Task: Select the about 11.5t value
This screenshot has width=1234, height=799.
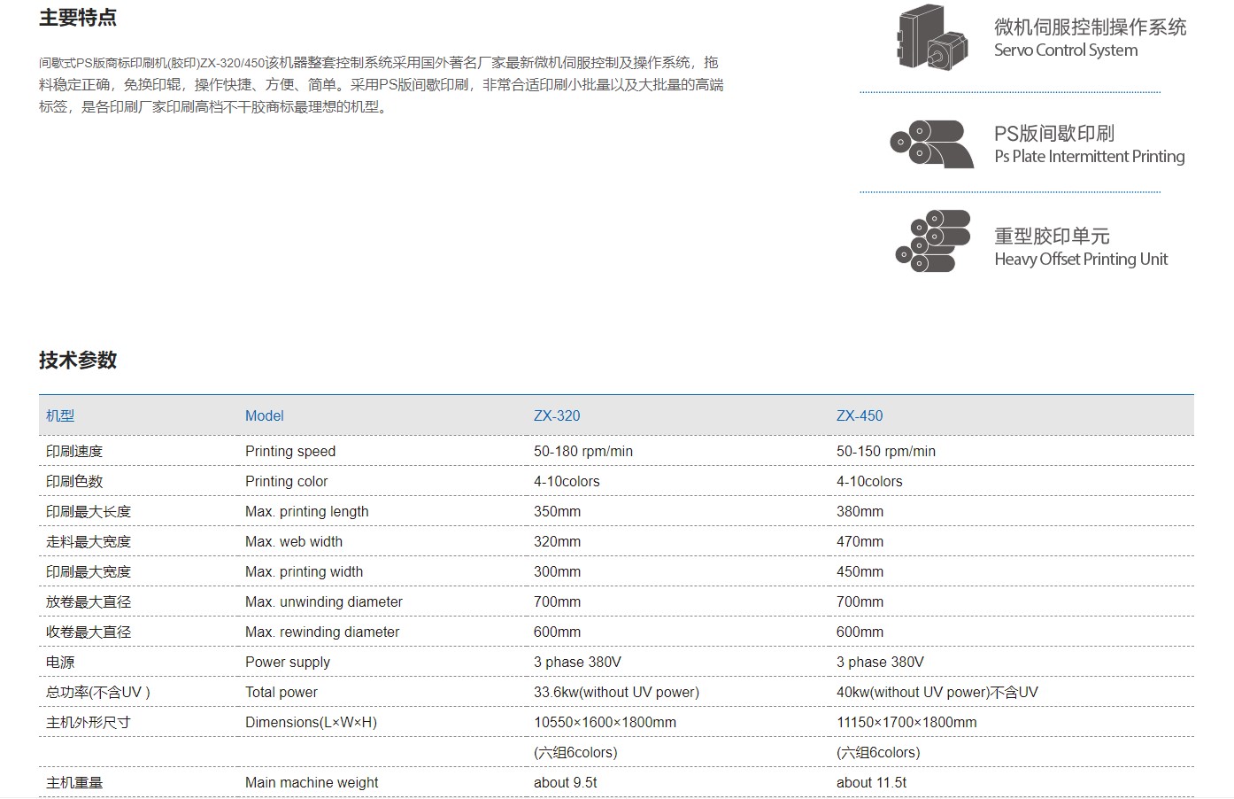Action: click(871, 782)
